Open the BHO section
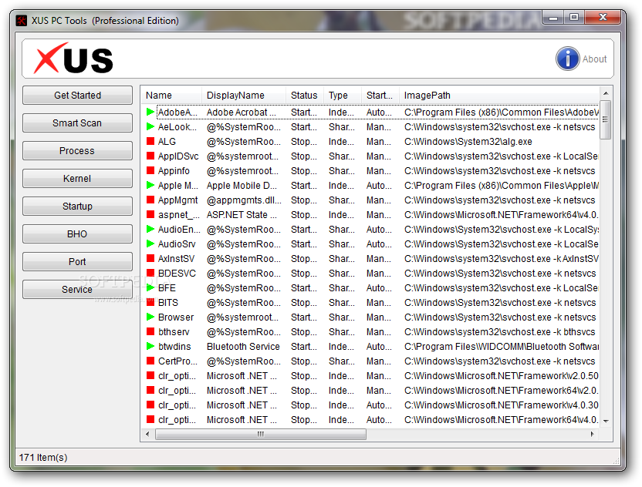 77,234
